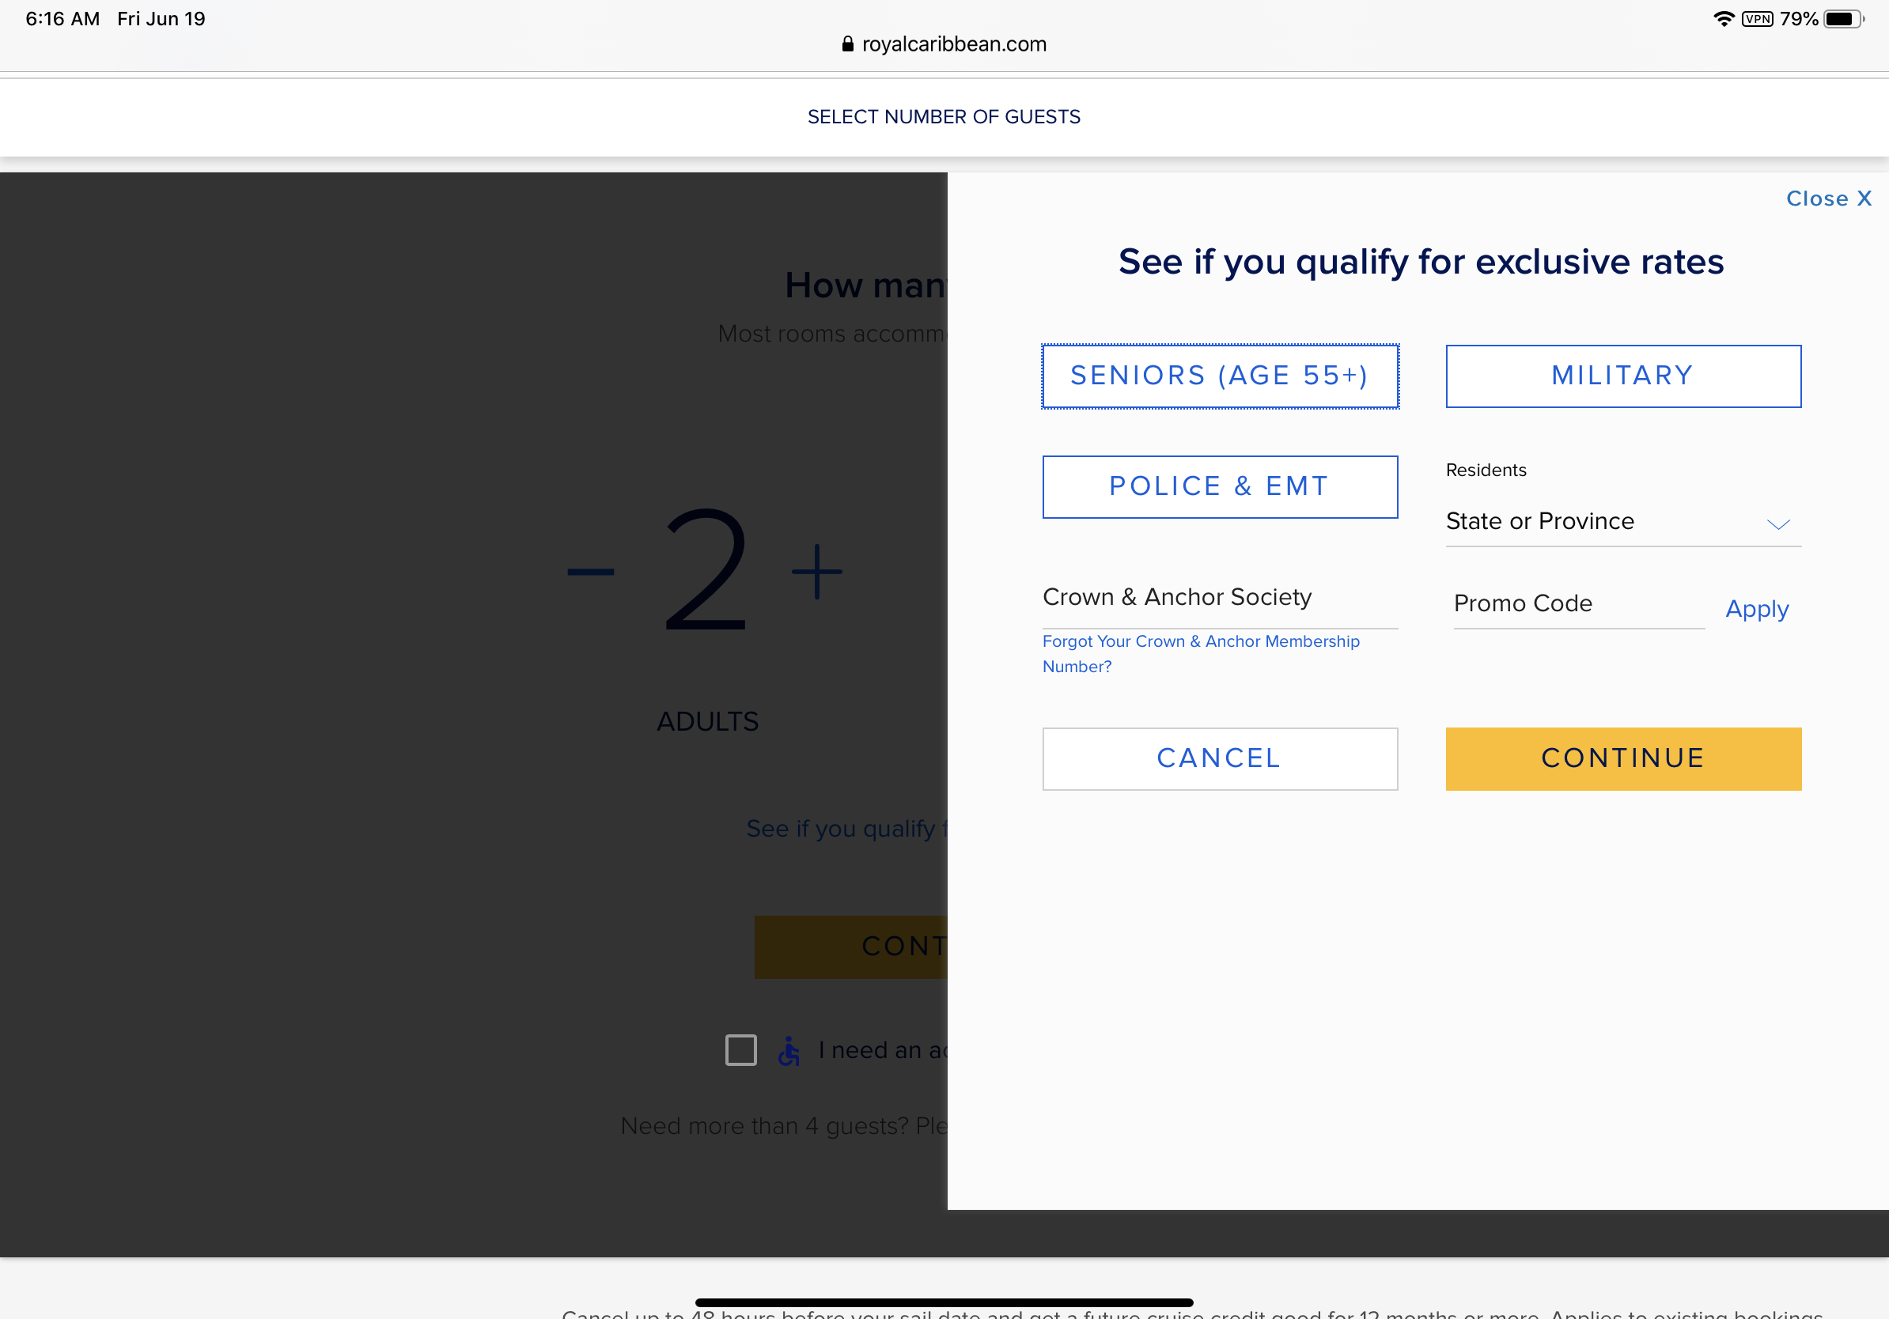The height and width of the screenshot is (1319, 1889).
Task: Tap the VPN status icon
Action: [x=1758, y=19]
